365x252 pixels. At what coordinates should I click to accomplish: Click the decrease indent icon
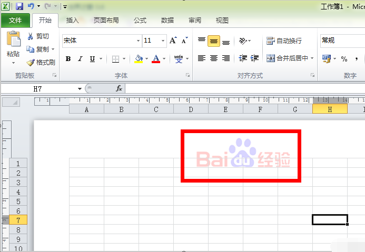(243, 58)
